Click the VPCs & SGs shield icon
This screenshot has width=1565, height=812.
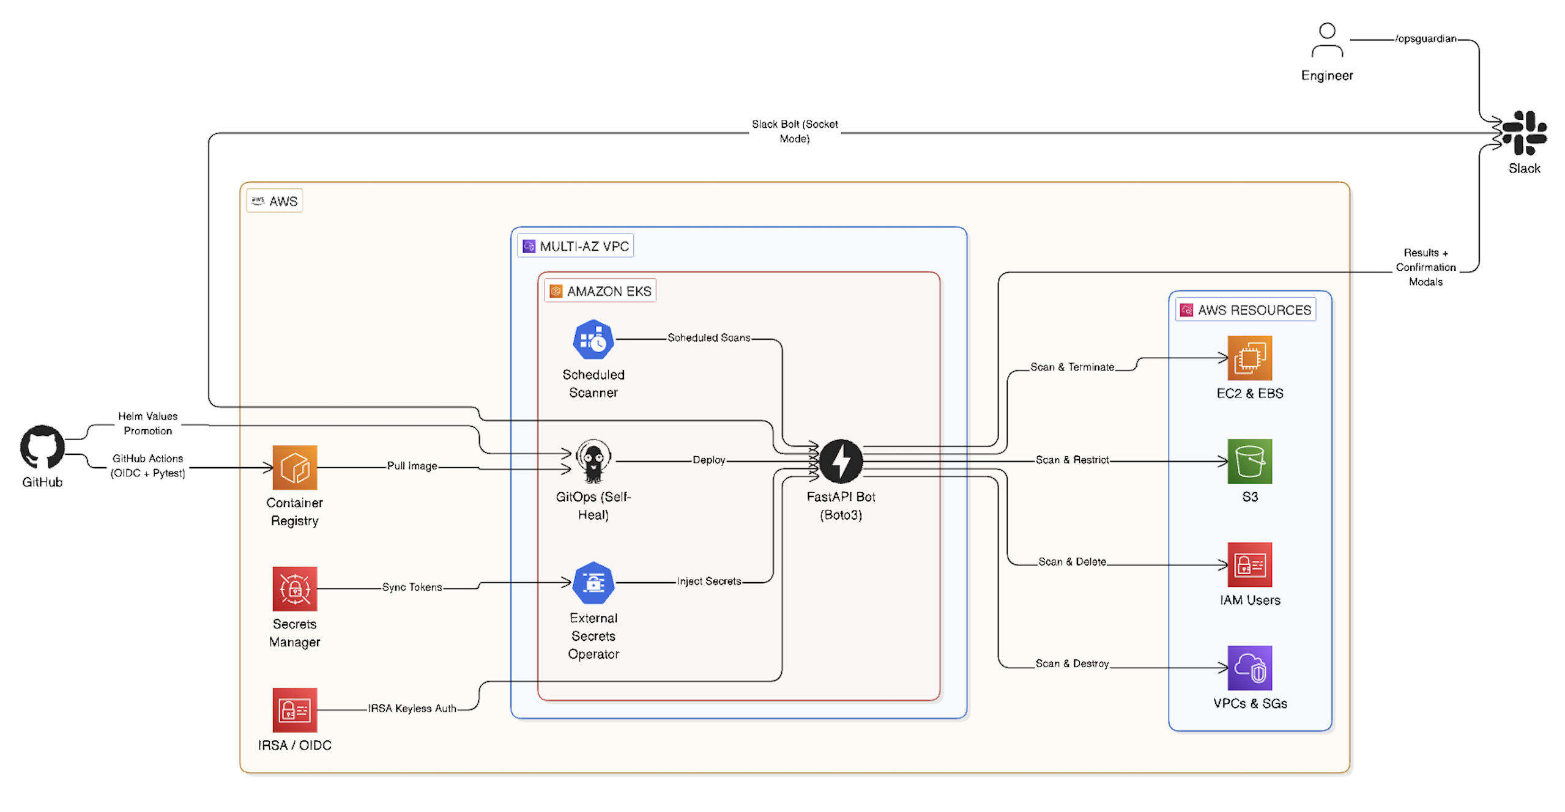[x=1249, y=668]
